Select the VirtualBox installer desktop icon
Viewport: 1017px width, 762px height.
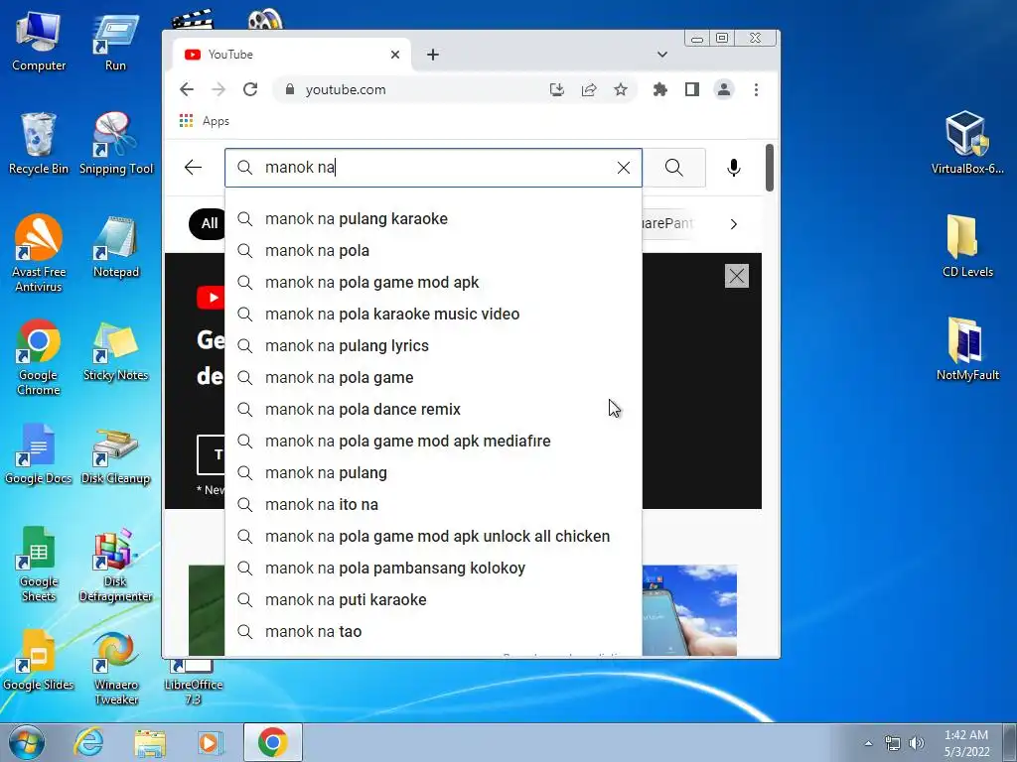click(x=967, y=143)
